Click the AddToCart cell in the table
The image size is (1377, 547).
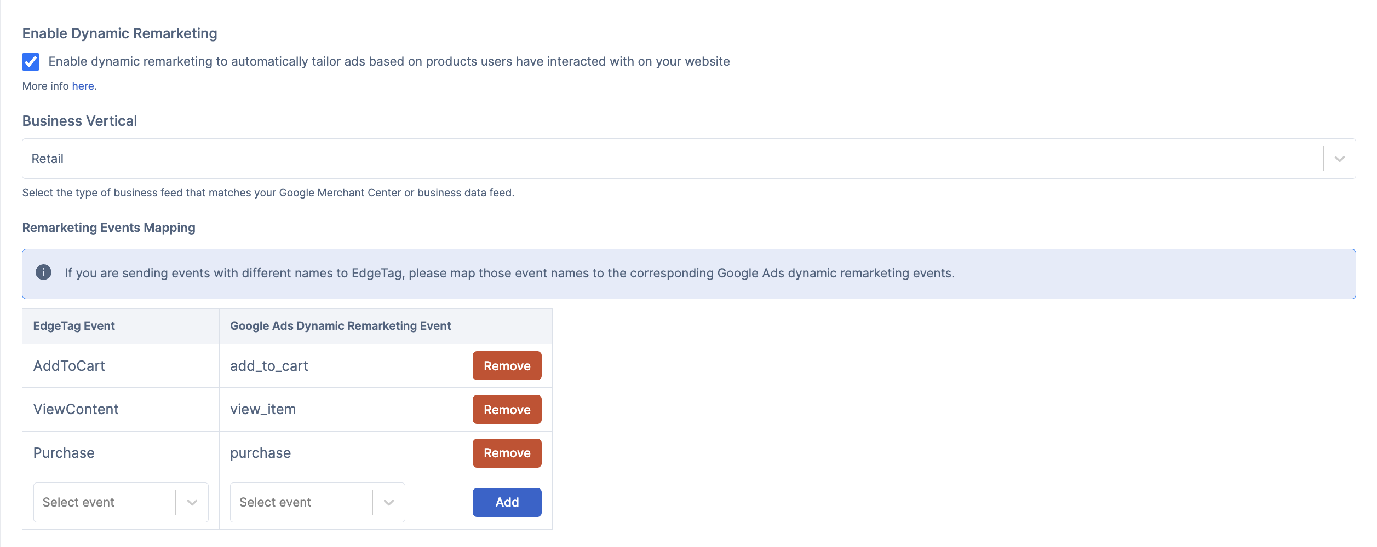click(x=69, y=366)
